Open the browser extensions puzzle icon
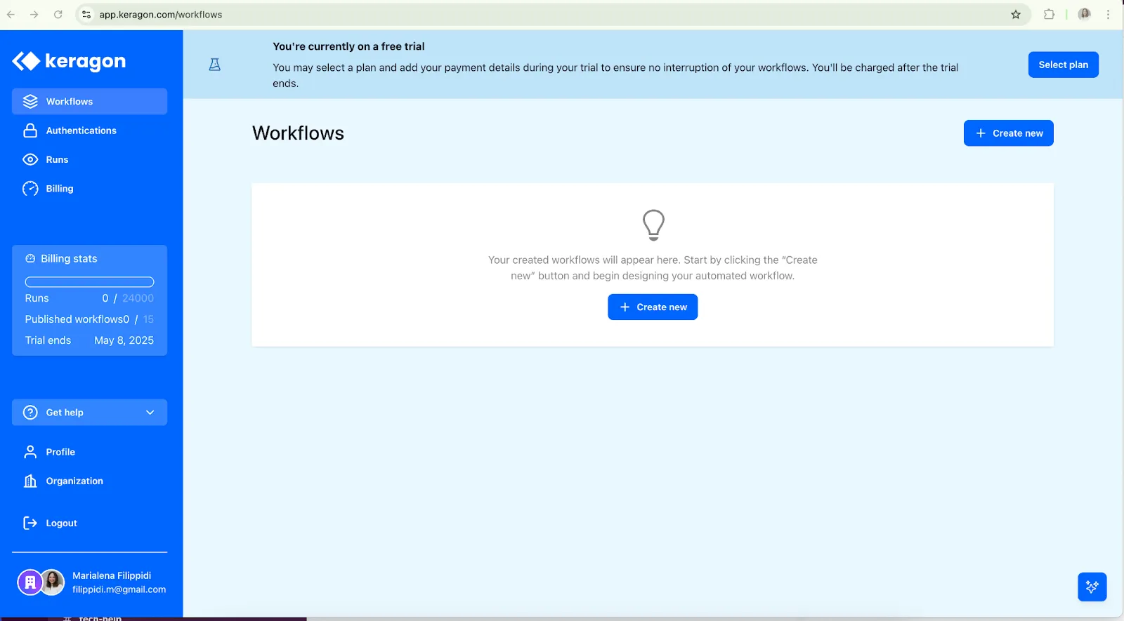The height and width of the screenshot is (621, 1124). (x=1049, y=14)
